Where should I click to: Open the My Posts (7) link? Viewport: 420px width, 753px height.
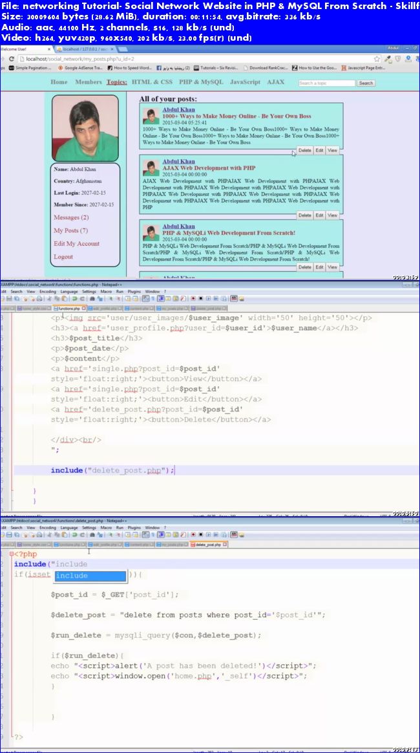(70, 230)
